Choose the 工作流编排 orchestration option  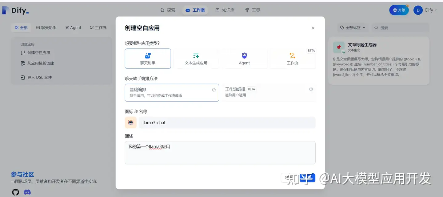tap(269, 93)
